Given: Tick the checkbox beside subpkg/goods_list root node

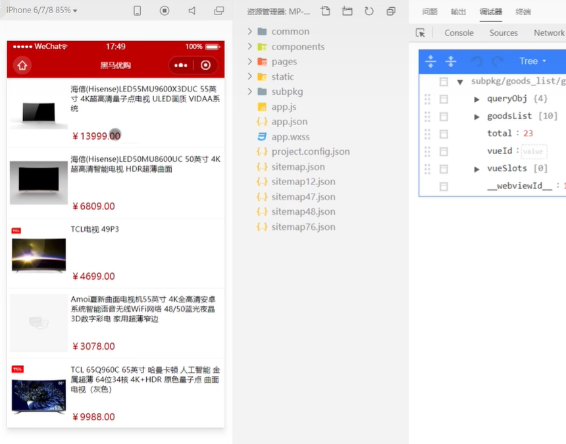Looking at the screenshot, I should tap(444, 82).
